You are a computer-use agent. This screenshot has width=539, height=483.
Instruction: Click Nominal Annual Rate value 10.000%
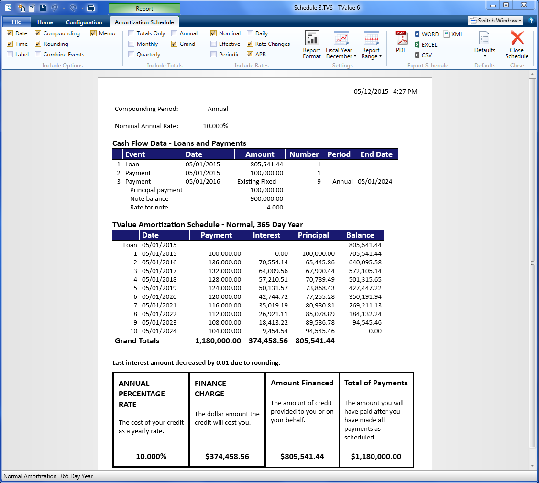[x=216, y=126]
